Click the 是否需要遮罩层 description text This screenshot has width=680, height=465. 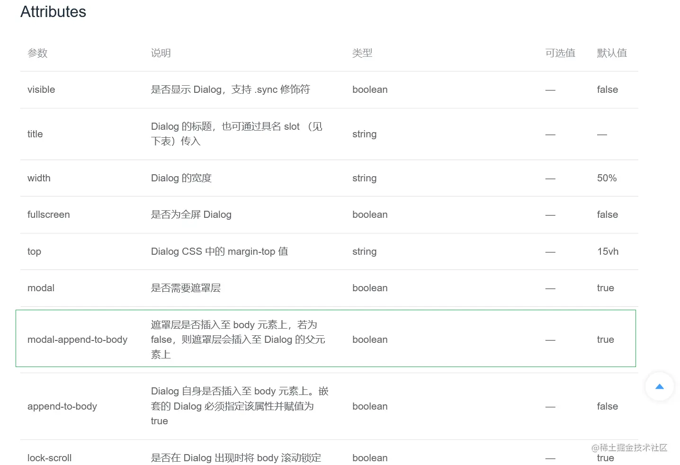coord(186,288)
